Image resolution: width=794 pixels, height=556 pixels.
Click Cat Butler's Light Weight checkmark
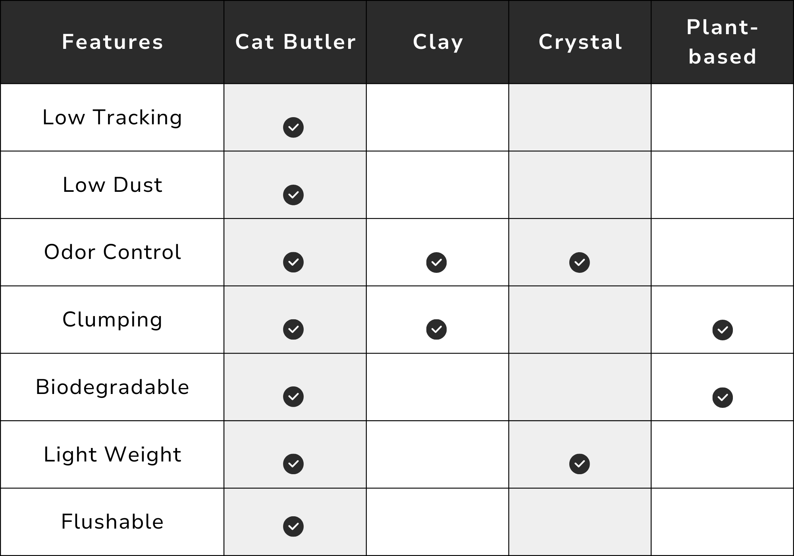[x=293, y=464]
